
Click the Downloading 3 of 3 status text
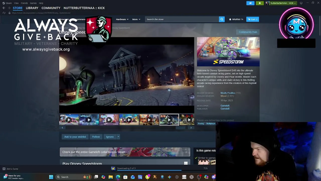[x=126, y=168]
